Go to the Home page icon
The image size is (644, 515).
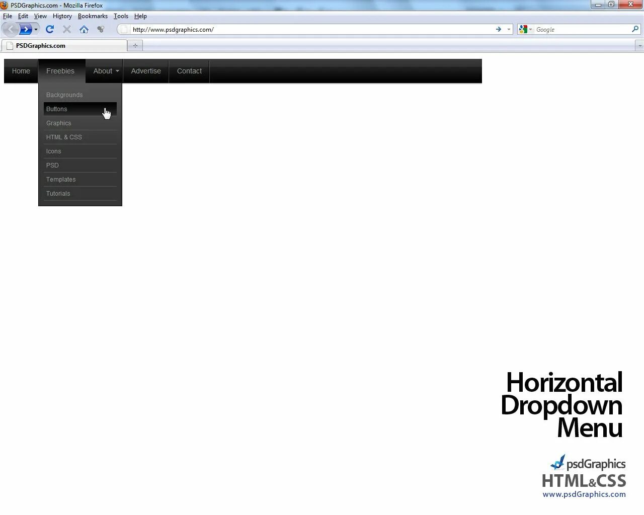coord(84,29)
